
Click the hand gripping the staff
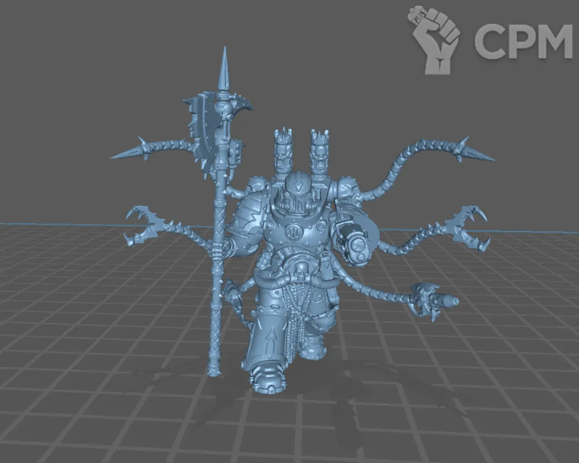(217, 250)
